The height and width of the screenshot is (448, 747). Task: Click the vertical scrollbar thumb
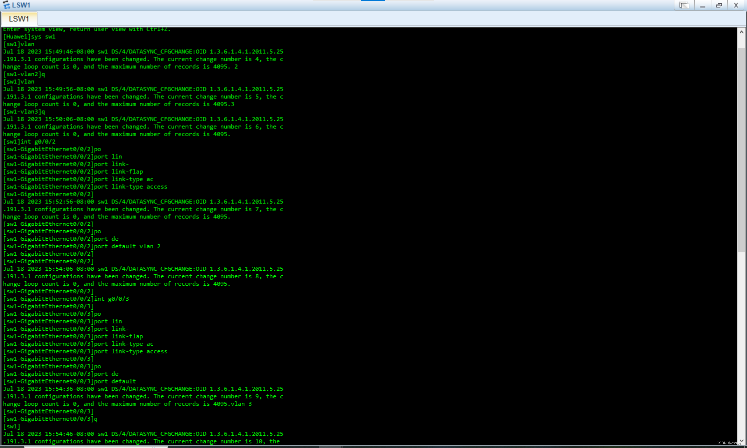(x=741, y=150)
